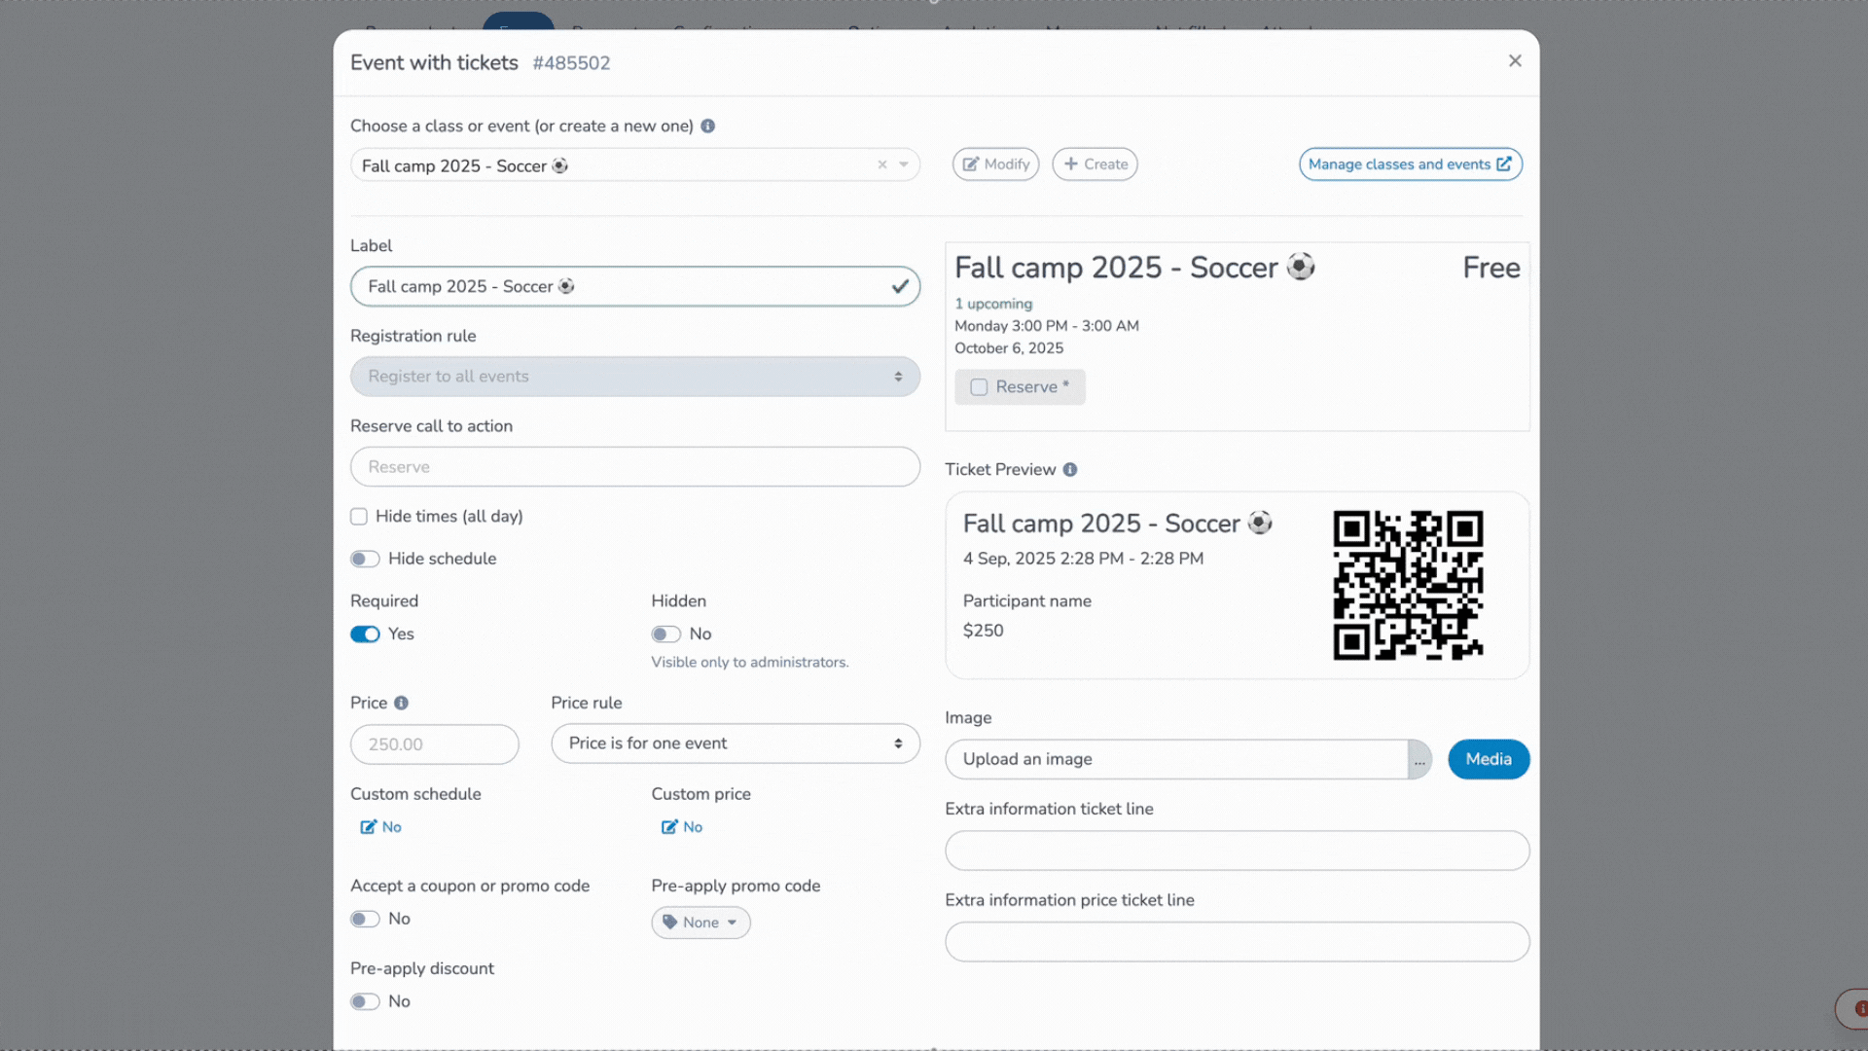This screenshot has width=1868, height=1051.
Task: Check the 'Hide times (all day)' checkbox
Action: (x=359, y=516)
